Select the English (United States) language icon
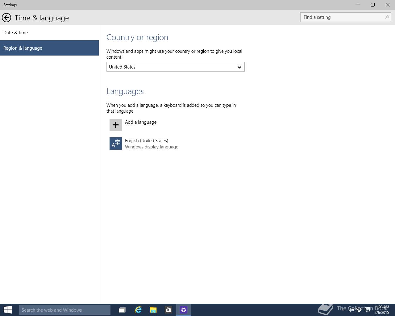The image size is (395, 316). pos(116,143)
